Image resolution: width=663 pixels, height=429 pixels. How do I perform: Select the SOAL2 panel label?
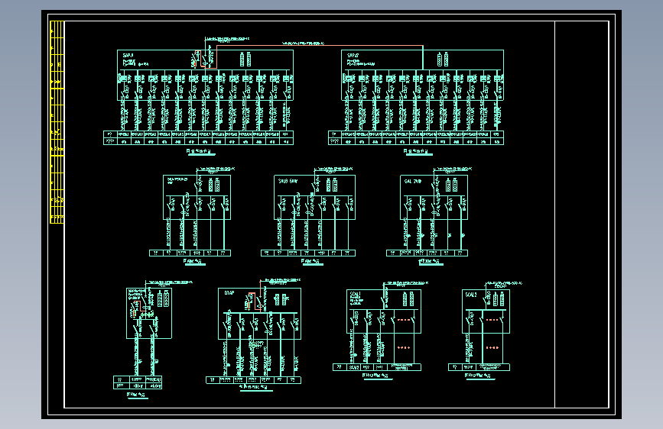point(471,295)
